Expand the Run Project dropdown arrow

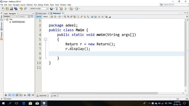coord(68,9)
